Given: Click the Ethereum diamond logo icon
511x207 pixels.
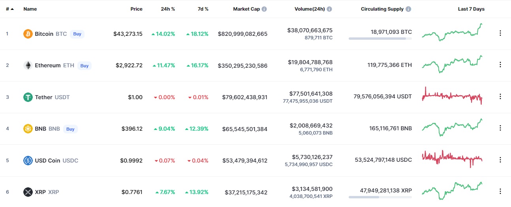Looking at the screenshot, I should (28, 65).
